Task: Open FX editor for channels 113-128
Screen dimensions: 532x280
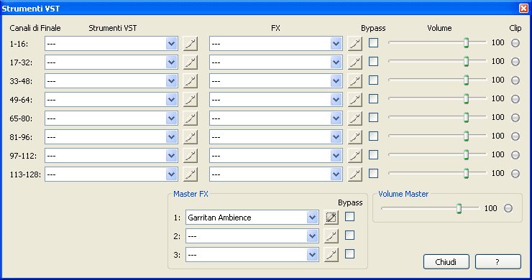Action: [x=355, y=174]
